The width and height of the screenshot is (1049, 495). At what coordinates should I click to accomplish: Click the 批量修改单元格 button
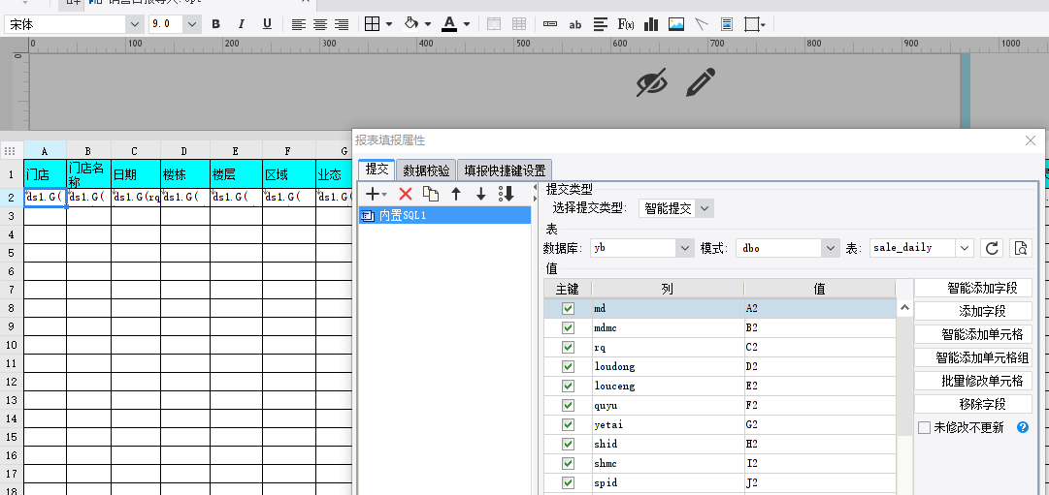click(972, 381)
